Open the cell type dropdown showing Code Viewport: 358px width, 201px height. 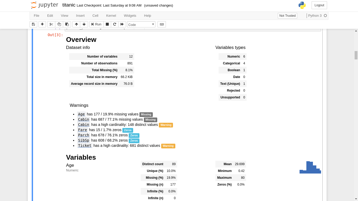pos(141,24)
